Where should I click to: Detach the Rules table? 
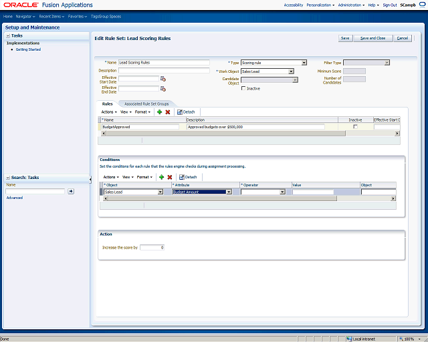pyautogui.click(x=186, y=112)
